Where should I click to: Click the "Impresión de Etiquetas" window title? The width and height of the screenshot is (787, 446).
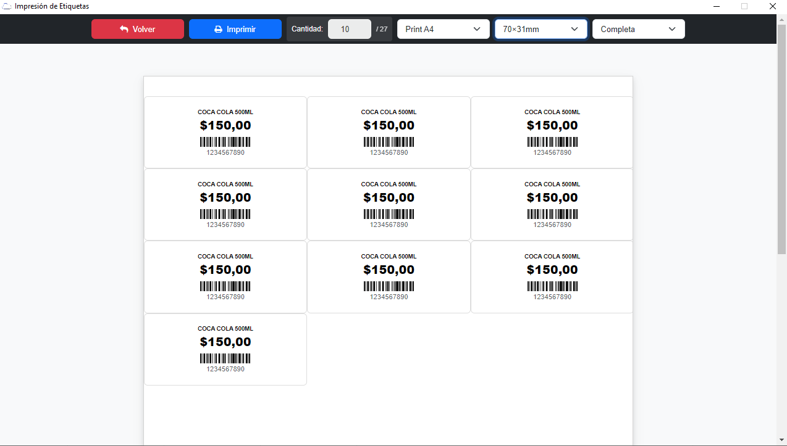52,6
